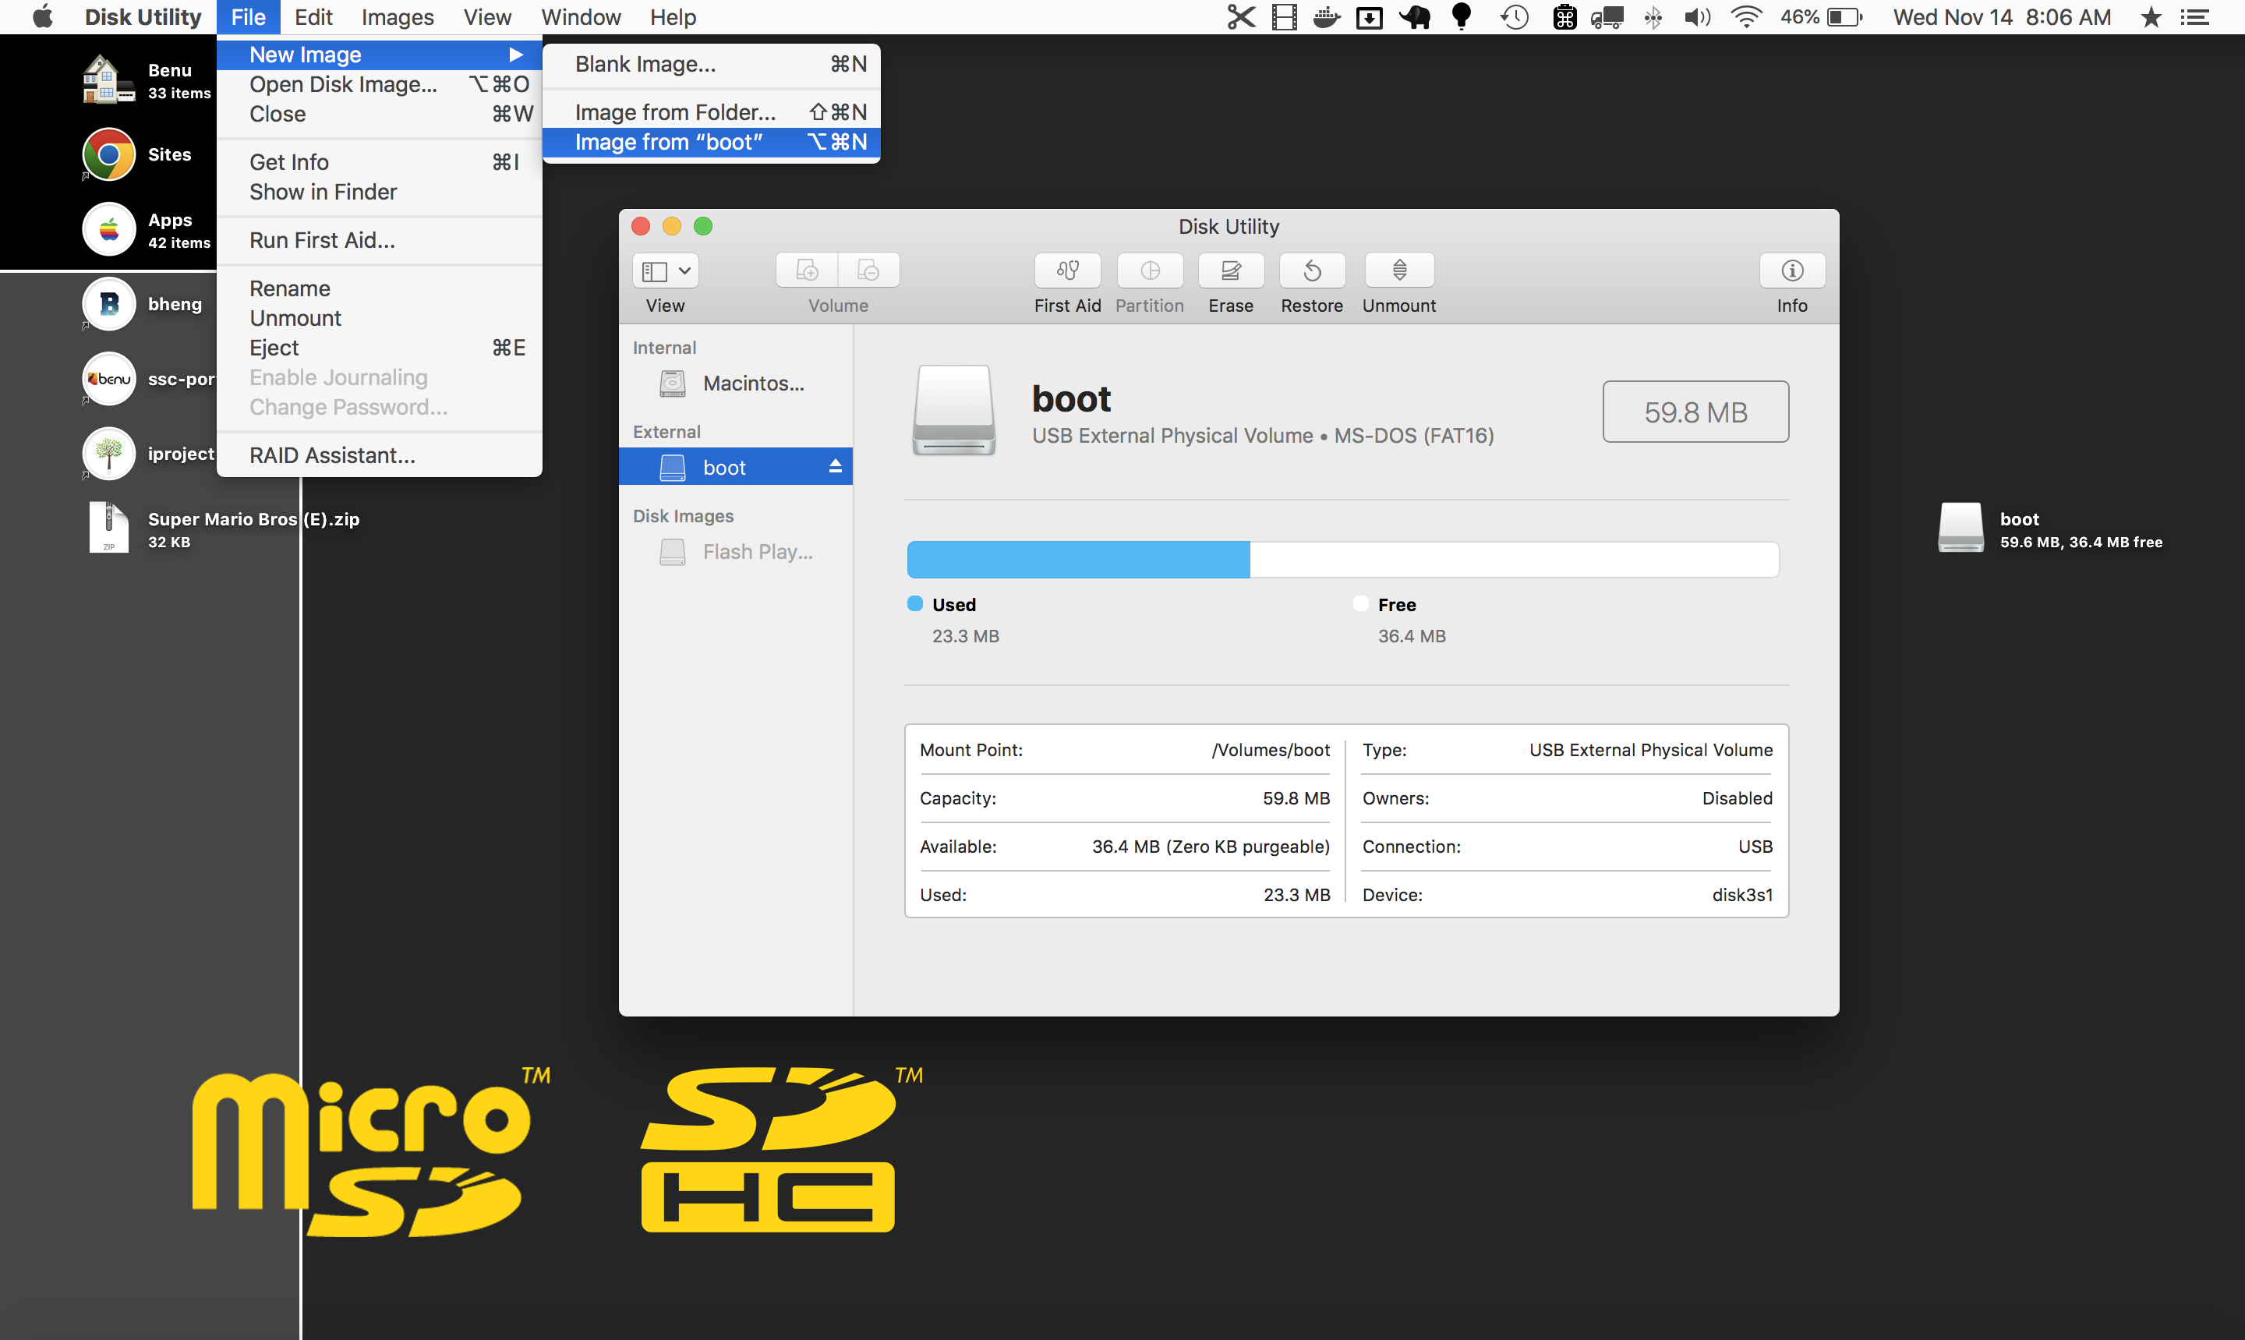Image resolution: width=2245 pixels, height=1340 pixels.
Task: Open the Sites Chrome desktop icon
Action: pyautogui.click(x=109, y=154)
